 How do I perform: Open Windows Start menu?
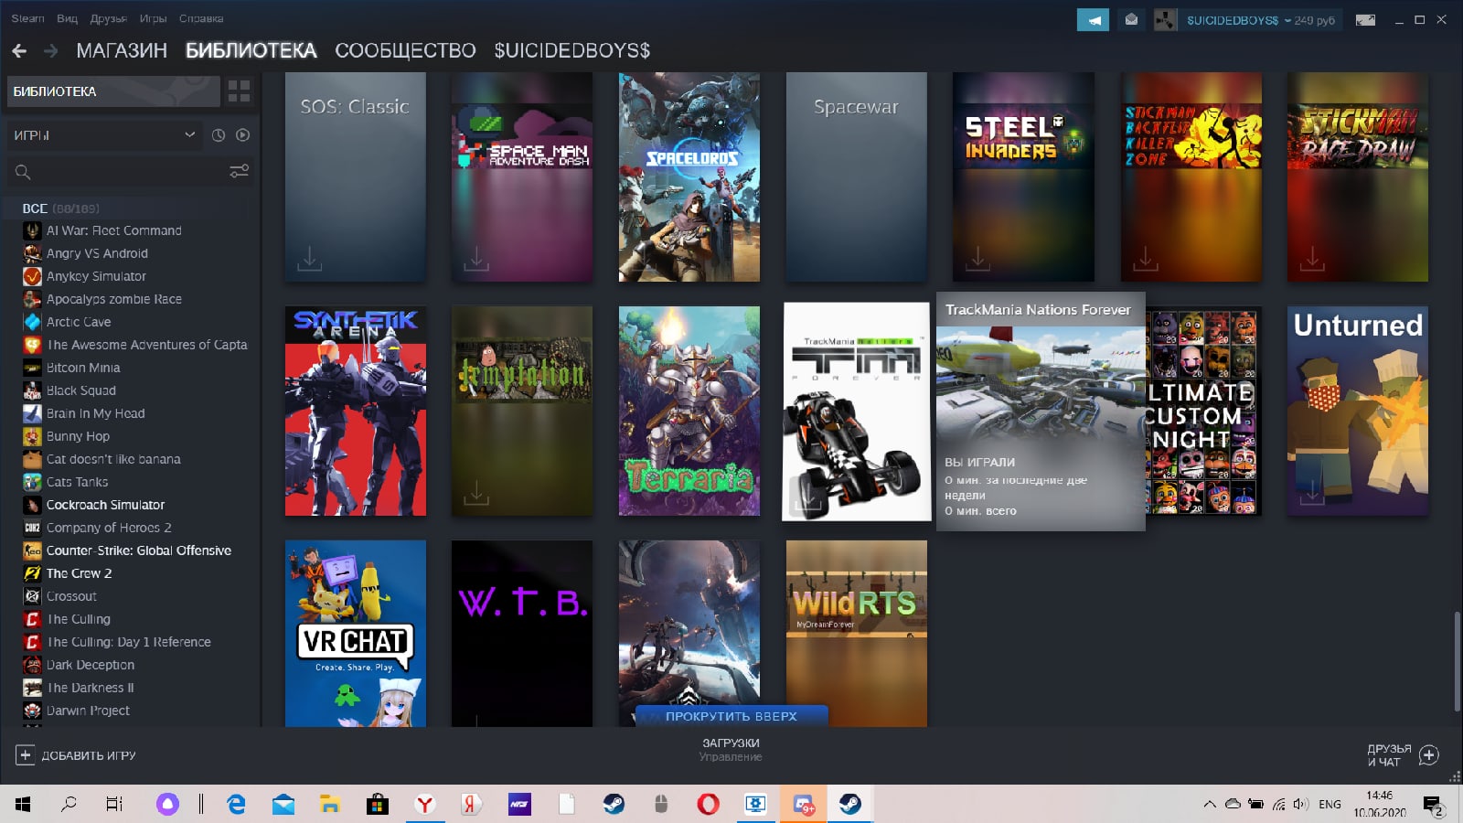(x=23, y=804)
